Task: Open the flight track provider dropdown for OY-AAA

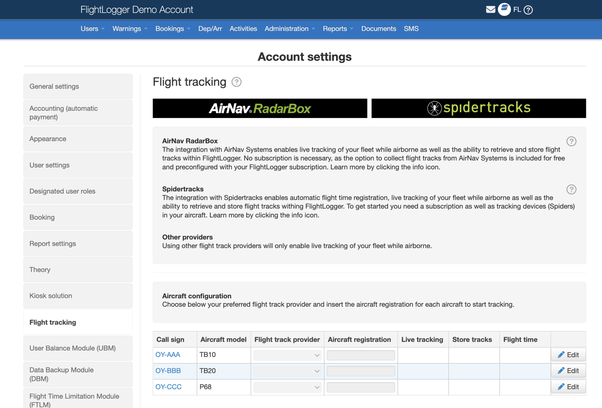Action: coord(287,355)
